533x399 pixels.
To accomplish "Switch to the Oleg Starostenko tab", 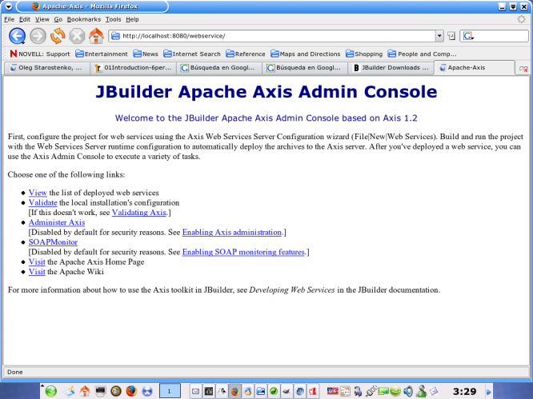I will coord(45,68).
